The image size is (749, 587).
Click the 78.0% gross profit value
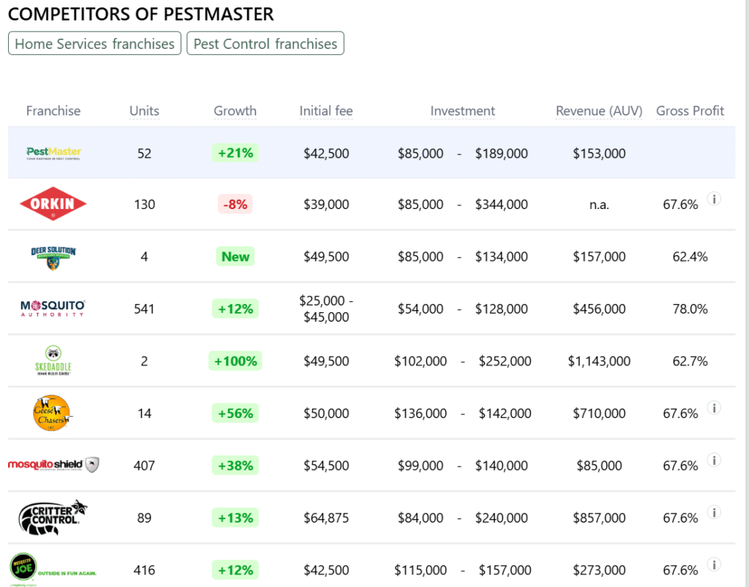[690, 308]
